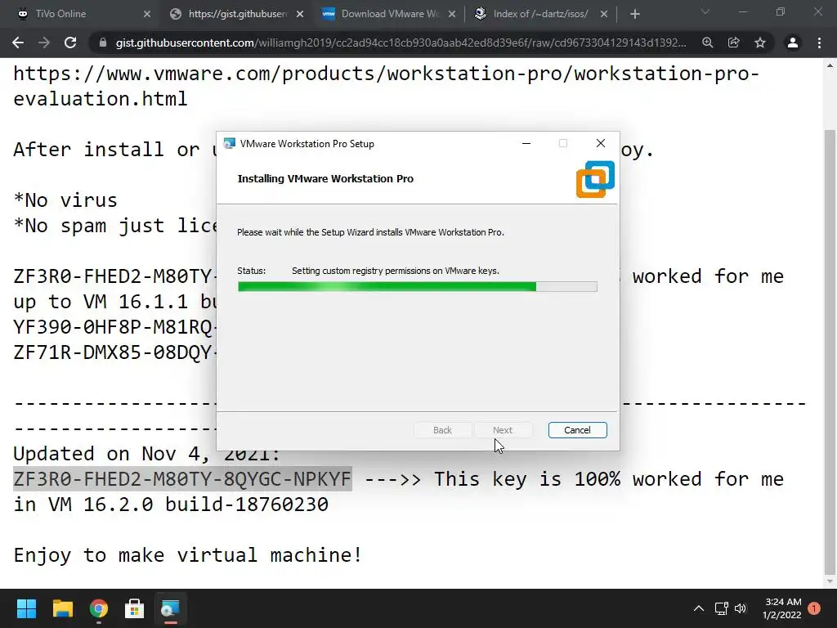Show hidden system tray icons
Screen dimensions: 837x628
pos(699,608)
